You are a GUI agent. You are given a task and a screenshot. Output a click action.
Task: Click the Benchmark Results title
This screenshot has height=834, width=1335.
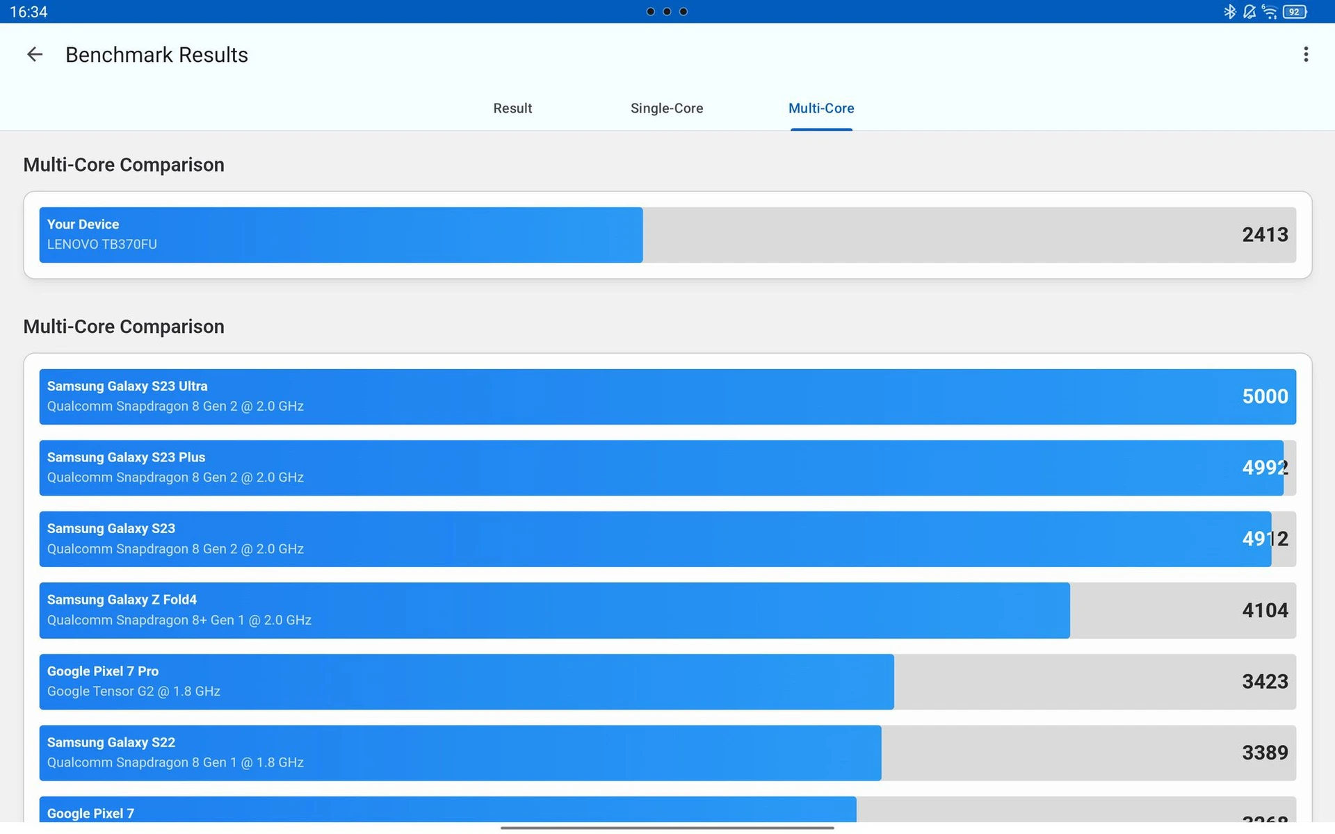pos(156,54)
